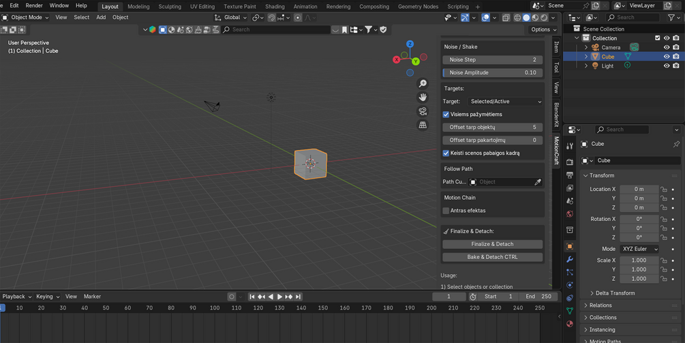685x343 pixels.
Task: Switch to Shading workspace tab
Action: (x=275, y=7)
